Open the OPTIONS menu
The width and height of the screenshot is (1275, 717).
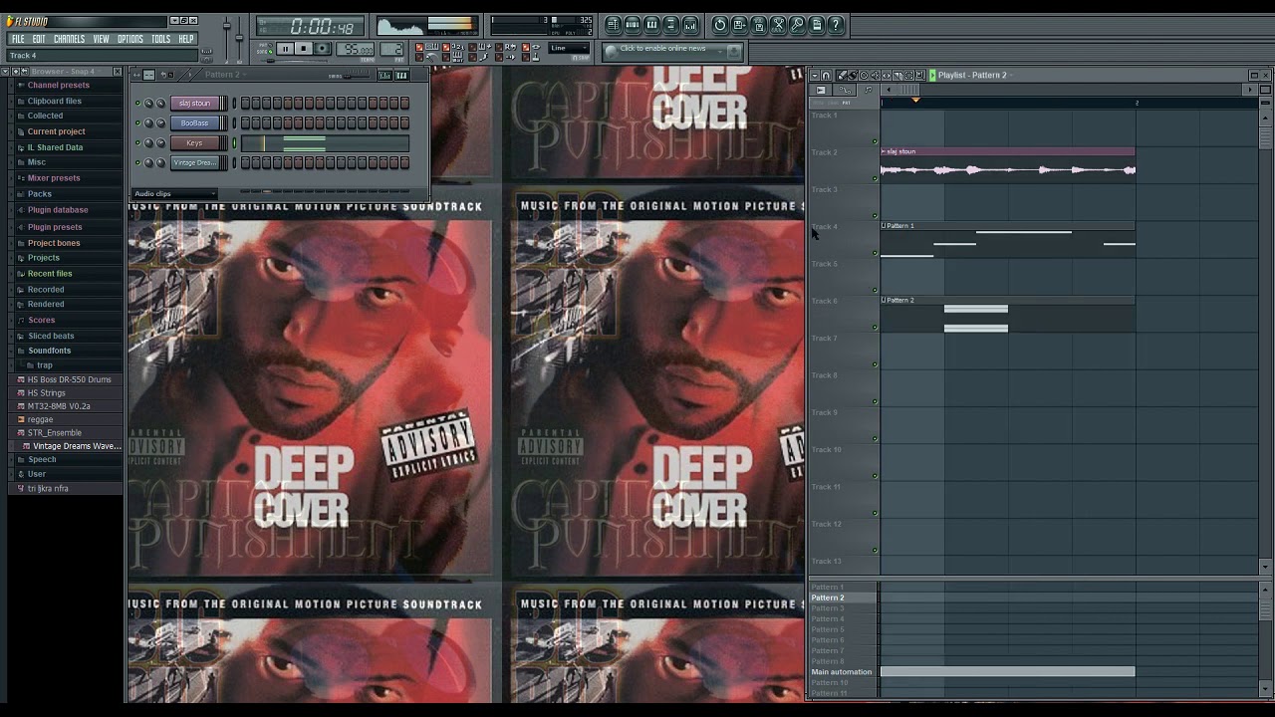click(x=130, y=39)
